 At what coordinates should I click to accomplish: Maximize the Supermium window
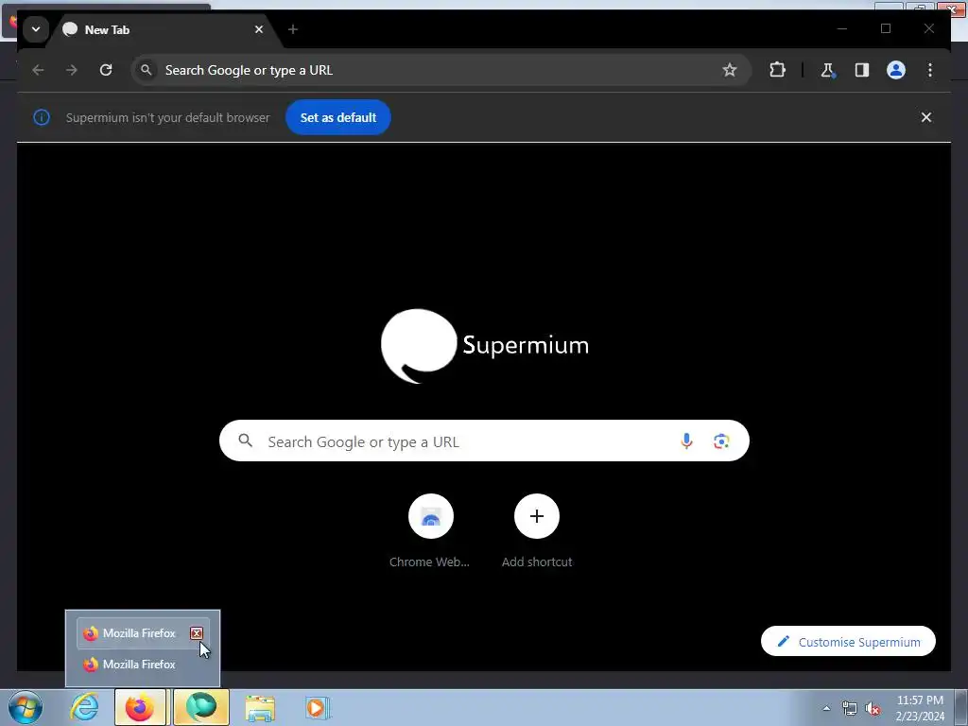coord(885,28)
